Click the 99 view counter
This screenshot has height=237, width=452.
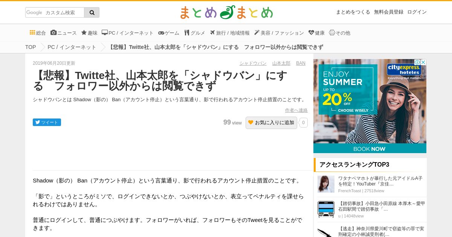pyautogui.click(x=232, y=122)
